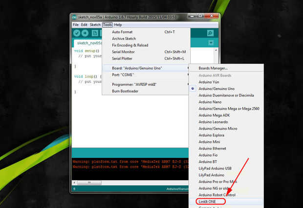This screenshot has width=303, height=208.
Task: Open the Help menu
Action: coord(118,25)
